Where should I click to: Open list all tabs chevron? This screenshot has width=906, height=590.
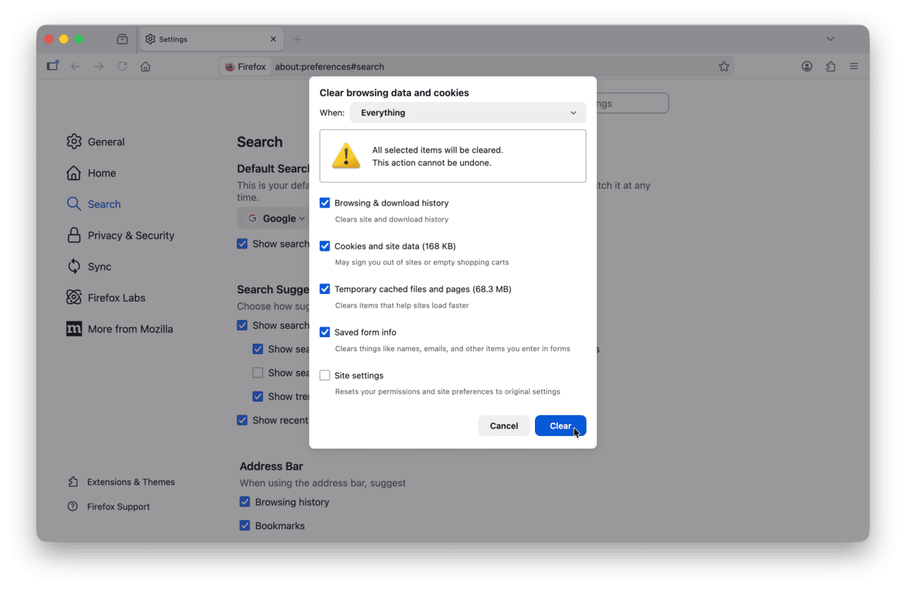click(830, 39)
